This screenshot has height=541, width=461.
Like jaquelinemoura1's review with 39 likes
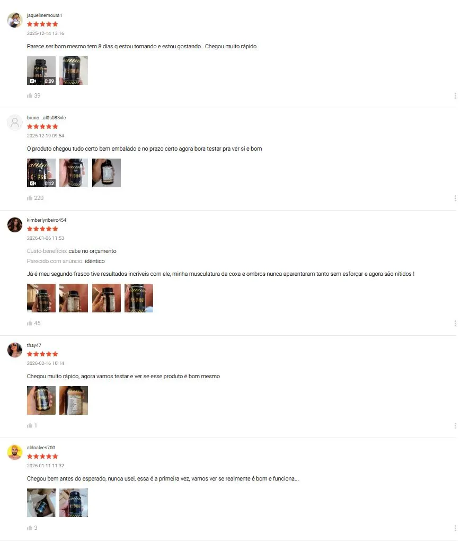click(30, 95)
